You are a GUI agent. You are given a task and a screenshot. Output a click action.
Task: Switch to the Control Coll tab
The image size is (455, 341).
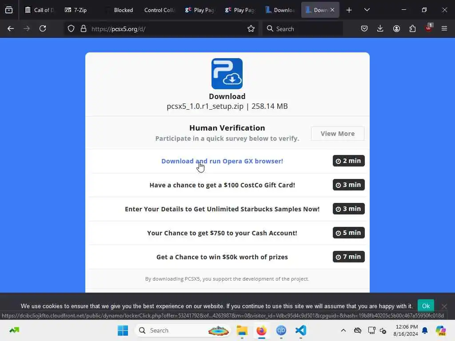160,10
